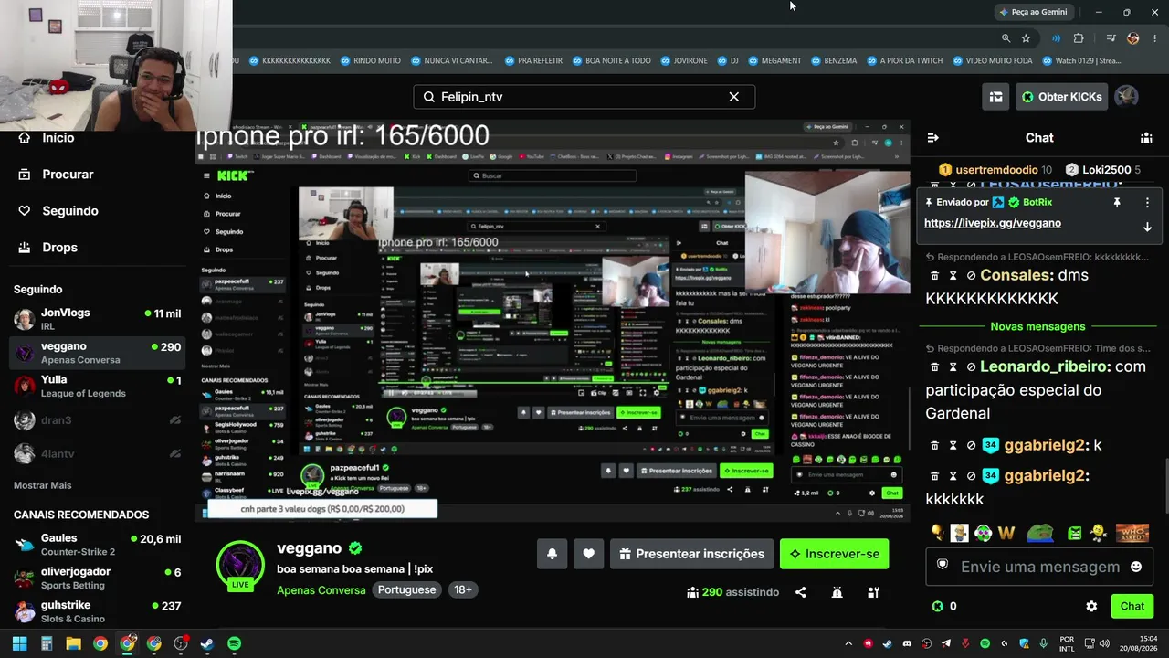Viewport: 1169px width, 658px height.
Task: Open recommended channel Gaules
Action: point(98,545)
